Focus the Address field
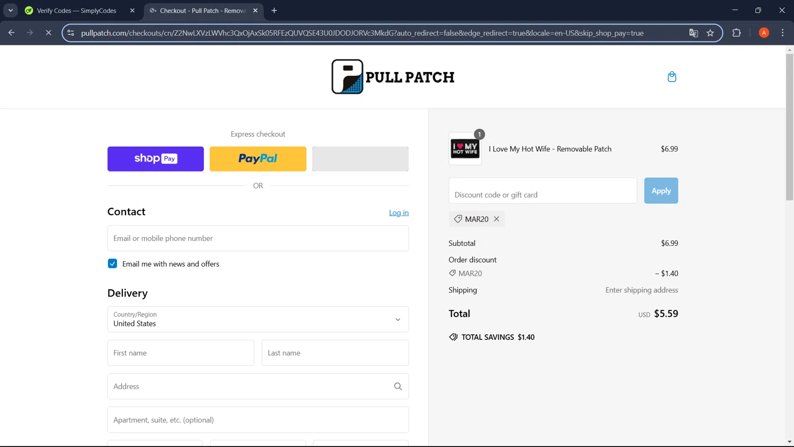794x447 pixels. (x=258, y=387)
